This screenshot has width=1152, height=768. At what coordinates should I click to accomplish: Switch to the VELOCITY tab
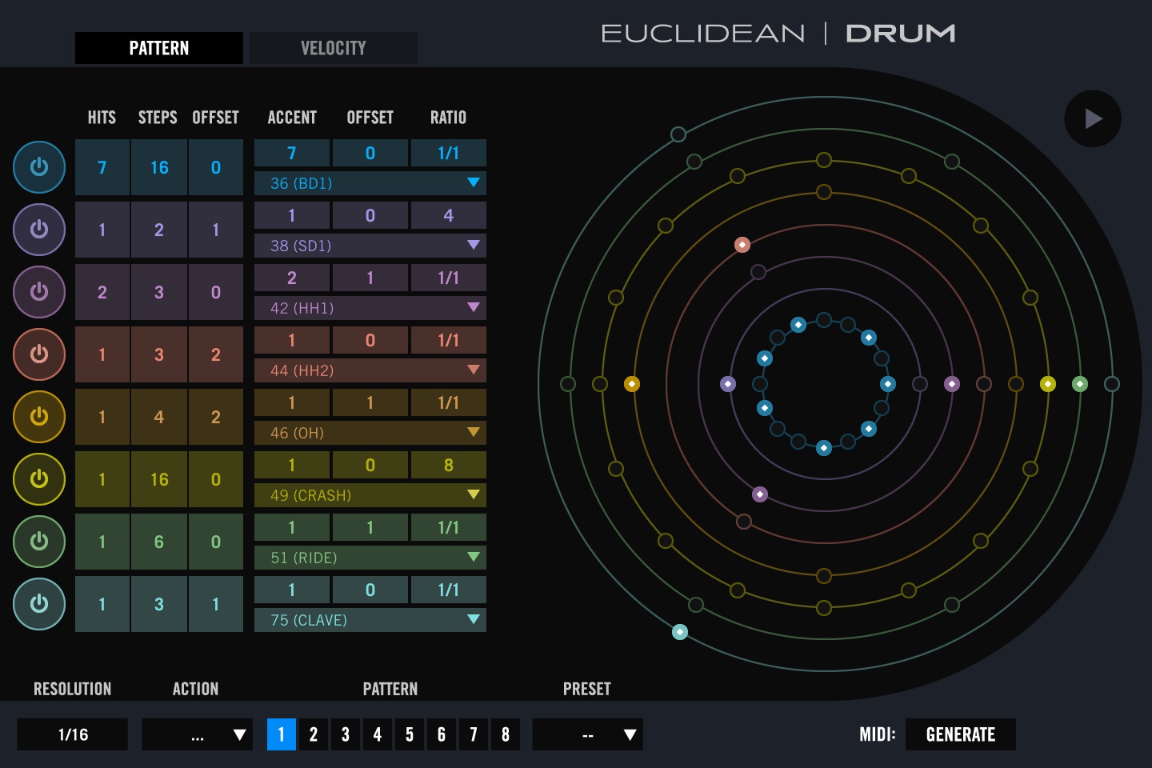(333, 48)
